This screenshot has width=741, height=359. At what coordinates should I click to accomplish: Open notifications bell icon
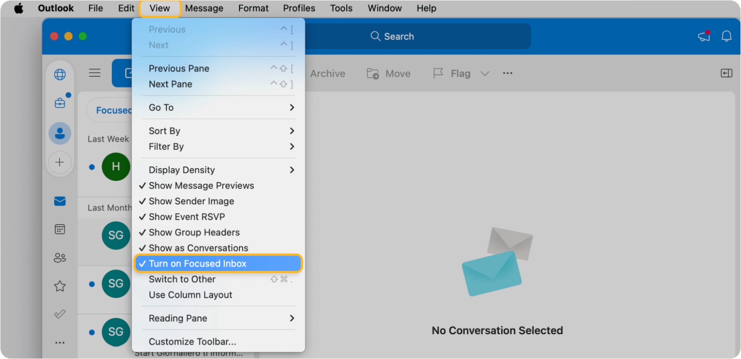[x=726, y=36]
